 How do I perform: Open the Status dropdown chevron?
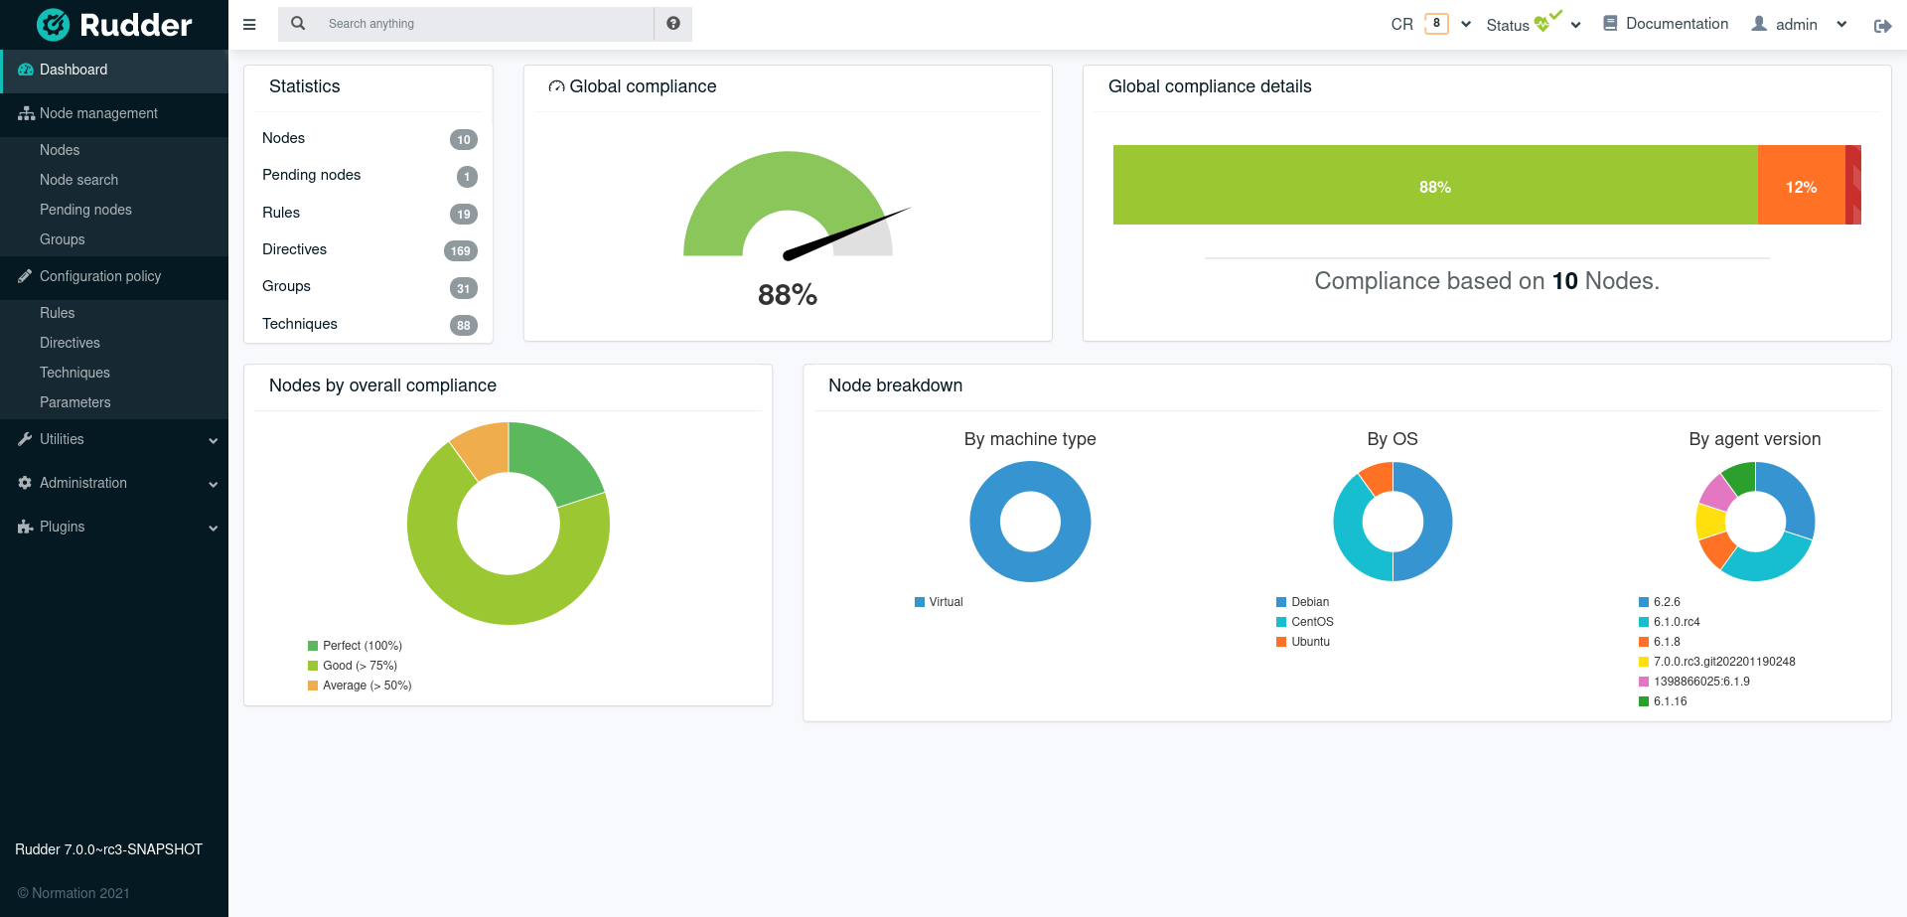point(1575,23)
